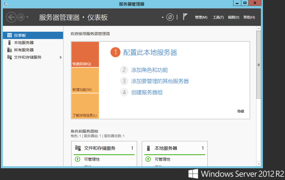The width and height of the screenshot is (285, 180).
Task: Click the 仪表板 breadcrumb in header
Action: 97,18
